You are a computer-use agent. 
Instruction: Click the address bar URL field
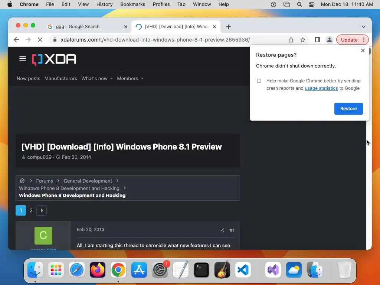coord(155,40)
